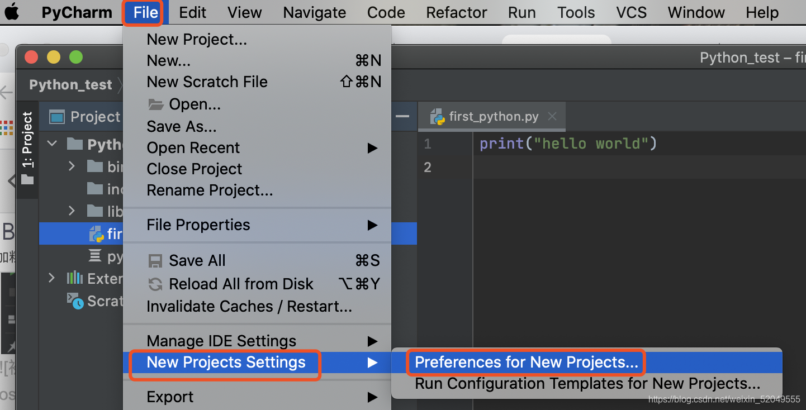The height and width of the screenshot is (410, 806).
Task: Click the Python file icon on editor tab
Action: point(437,117)
